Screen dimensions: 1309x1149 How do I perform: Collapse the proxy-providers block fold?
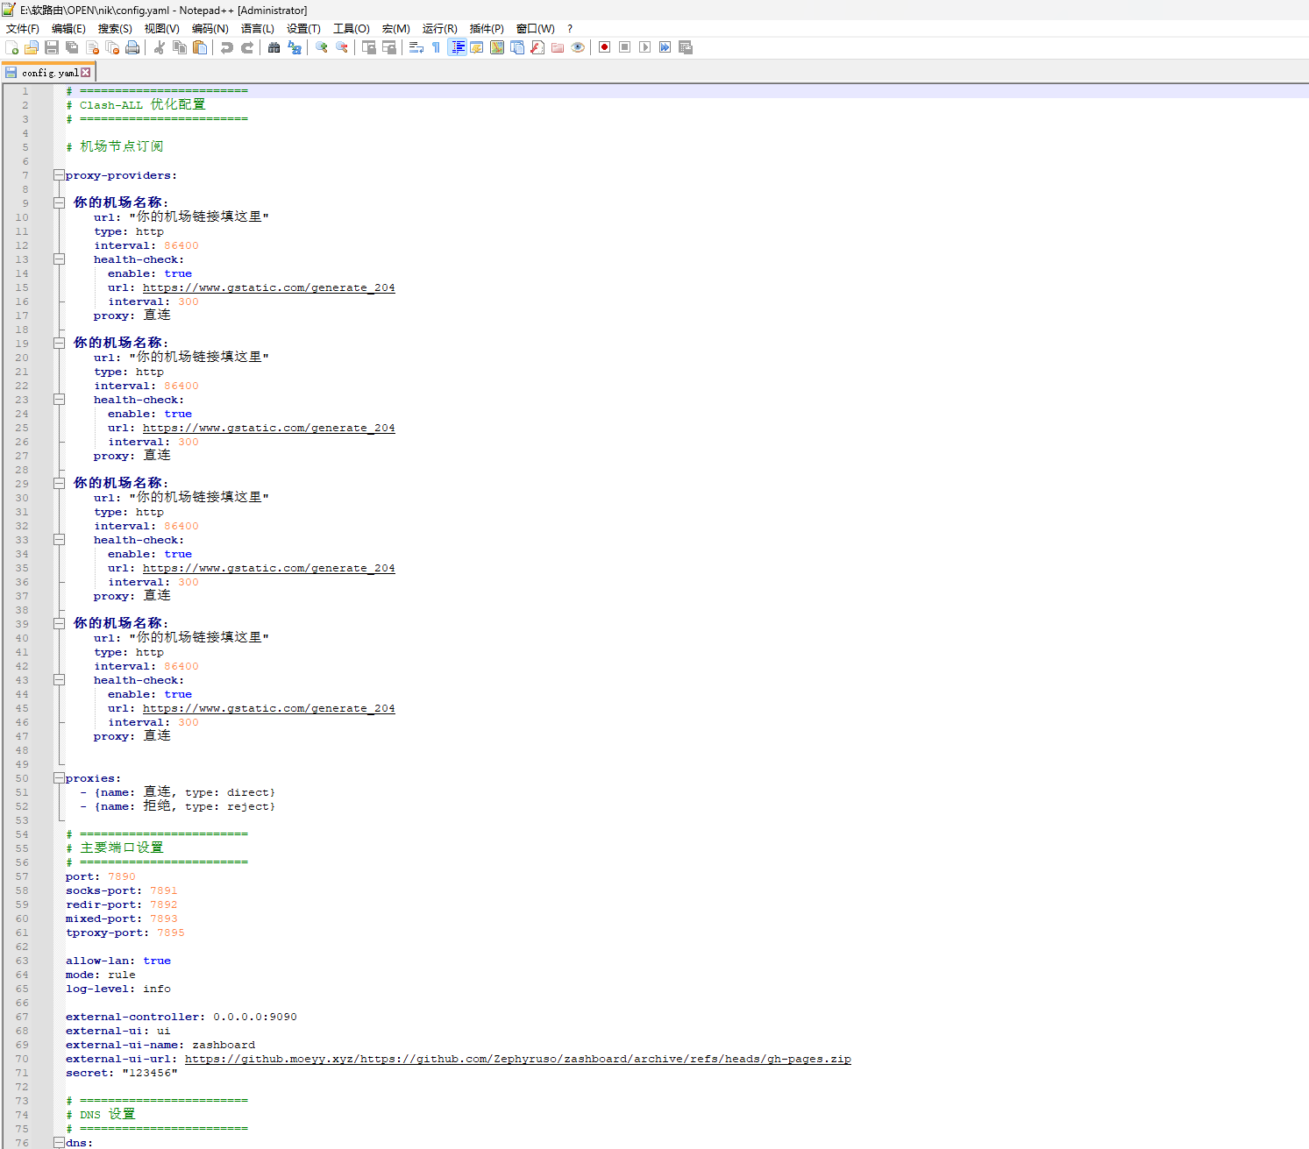click(x=59, y=175)
